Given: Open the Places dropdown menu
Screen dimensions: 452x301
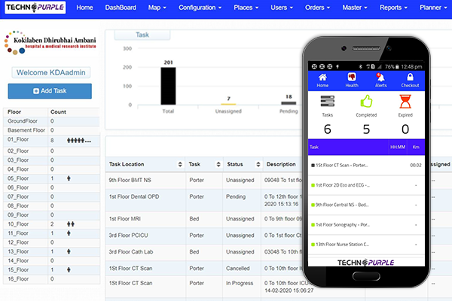Looking at the screenshot, I should tap(246, 8).
